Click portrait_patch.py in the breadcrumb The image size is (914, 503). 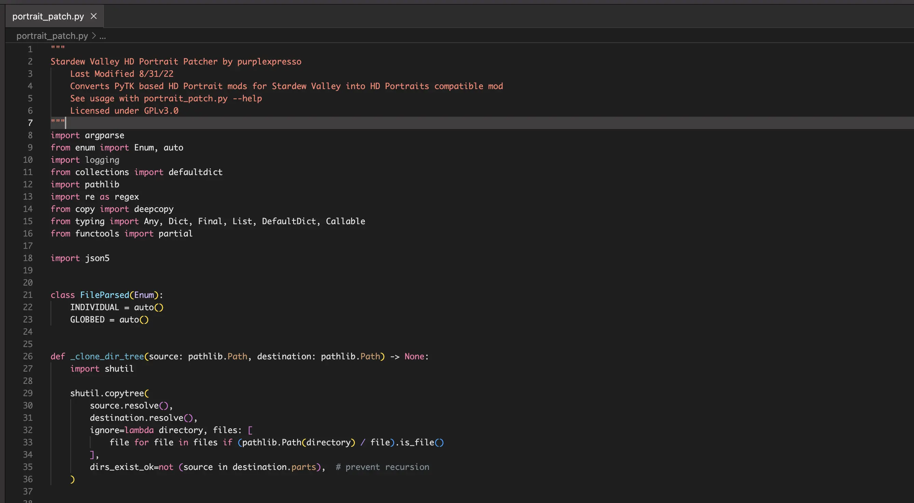click(x=52, y=36)
